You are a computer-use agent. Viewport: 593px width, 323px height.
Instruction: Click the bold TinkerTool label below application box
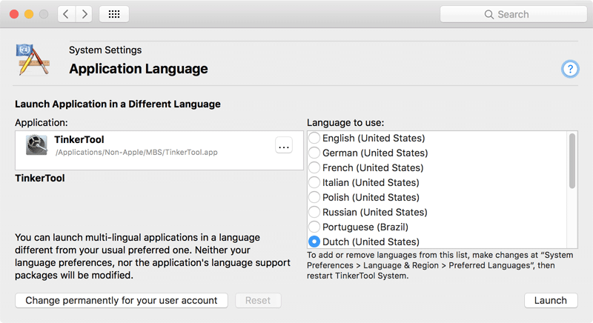coord(40,178)
